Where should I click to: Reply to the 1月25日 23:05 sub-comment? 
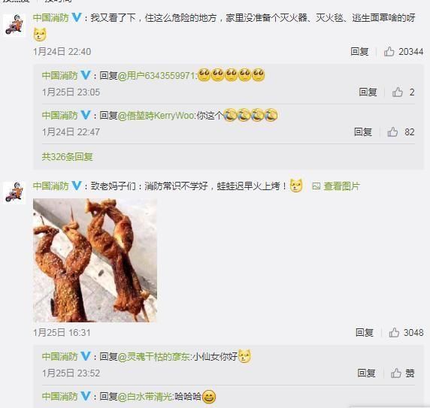tap(368, 92)
